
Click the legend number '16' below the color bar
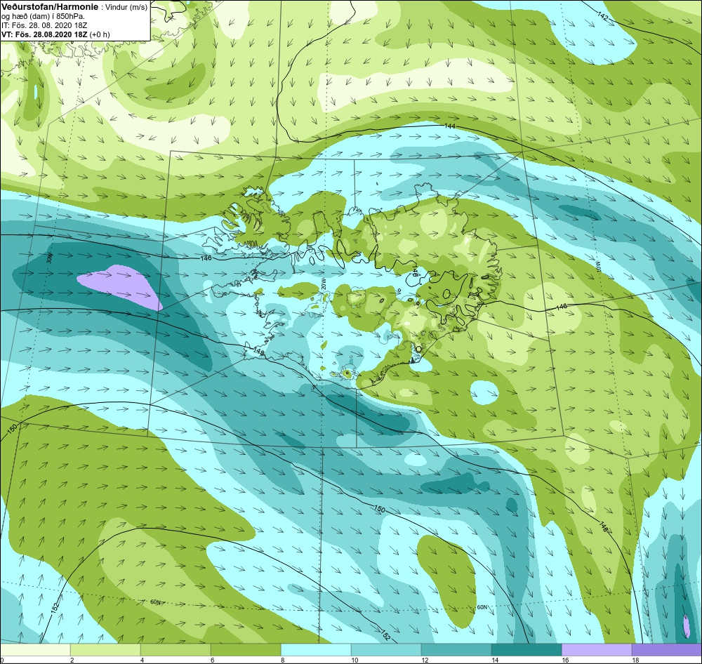coord(565,660)
